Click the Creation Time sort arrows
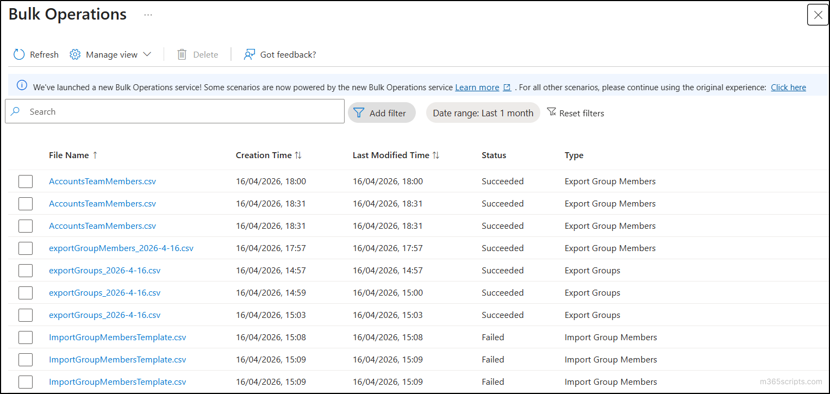Image resolution: width=830 pixels, height=394 pixels. (298, 155)
